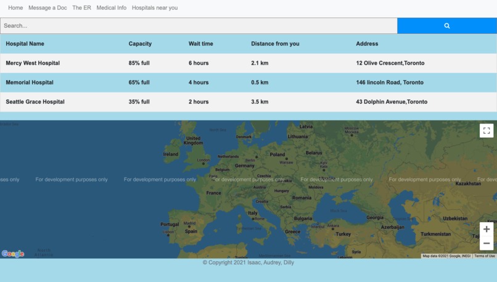Select Mercy West Hospital name
Viewport: 497px width, 282px height.
click(x=33, y=63)
